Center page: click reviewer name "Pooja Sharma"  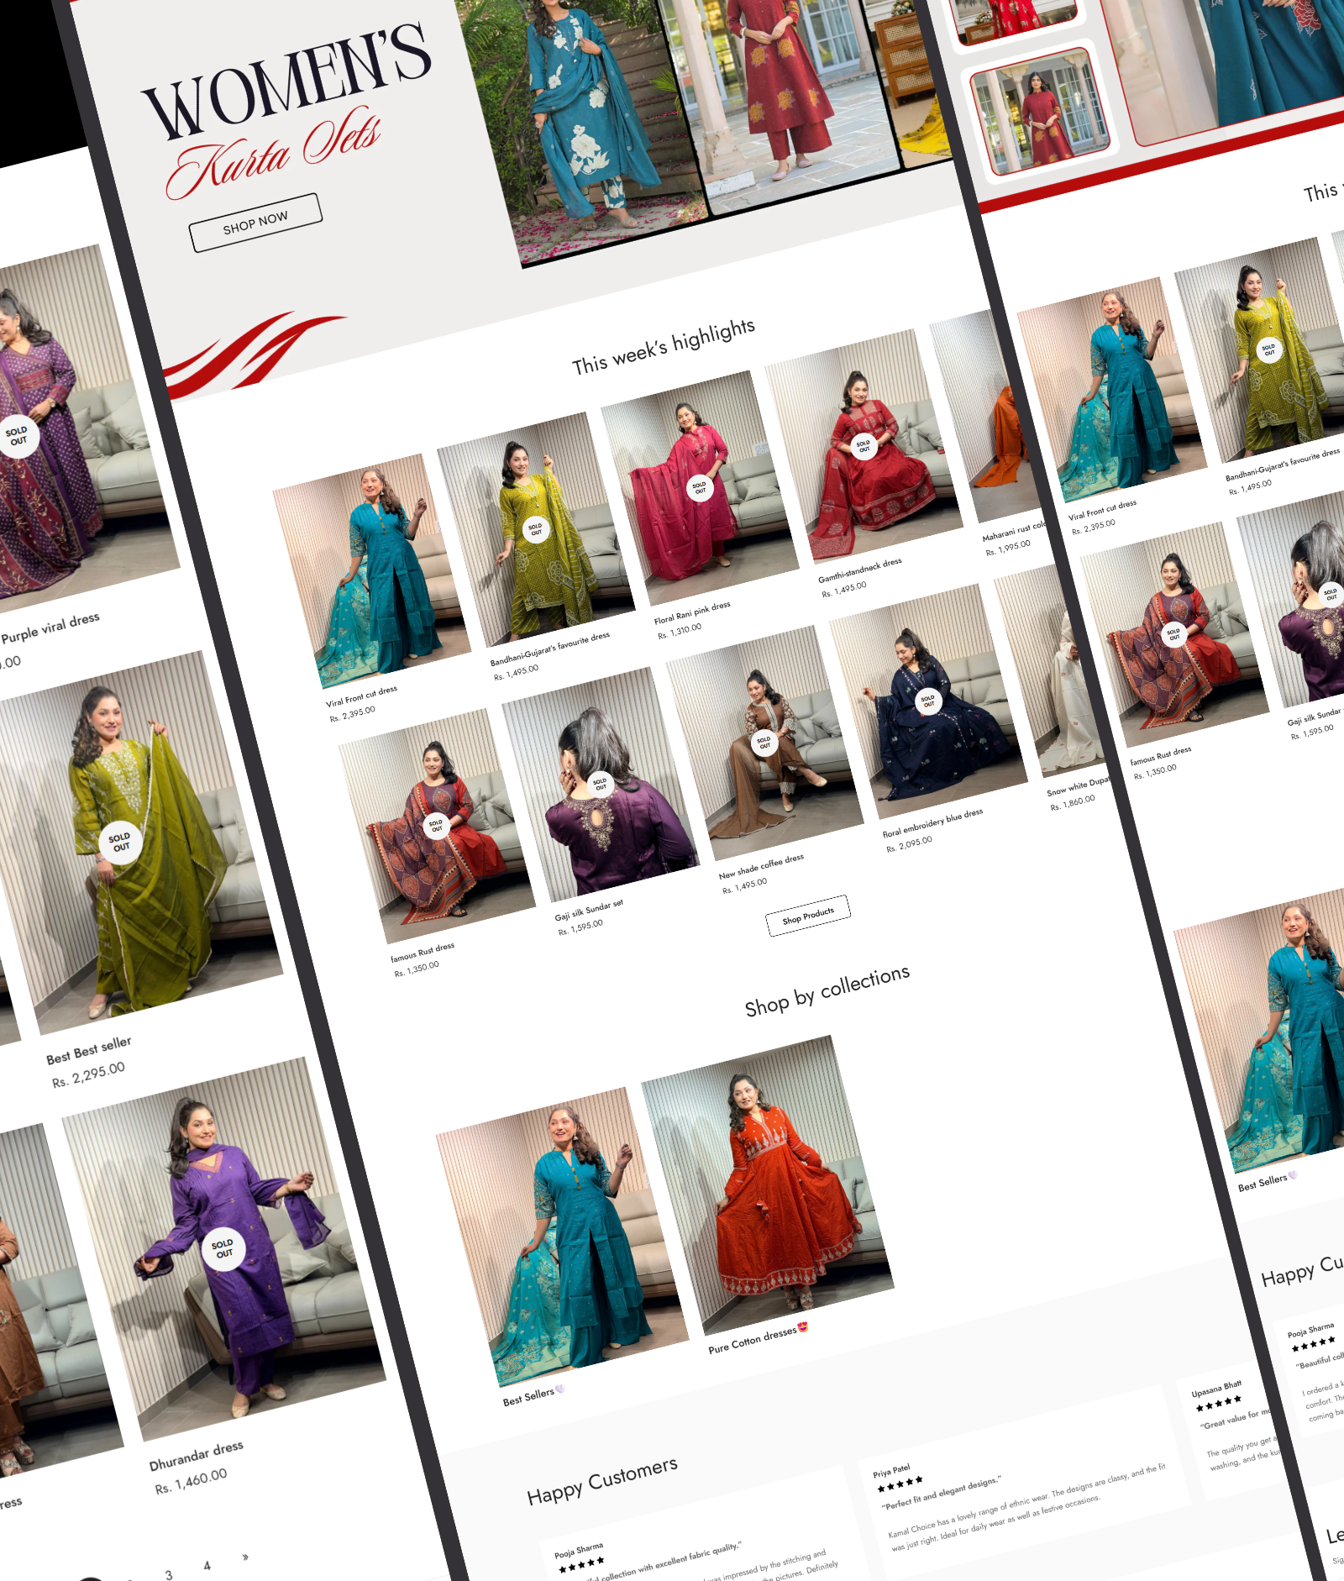(579, 1550)
